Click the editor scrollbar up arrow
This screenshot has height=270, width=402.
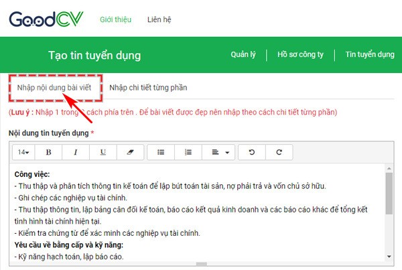click(x=389, y=168)
